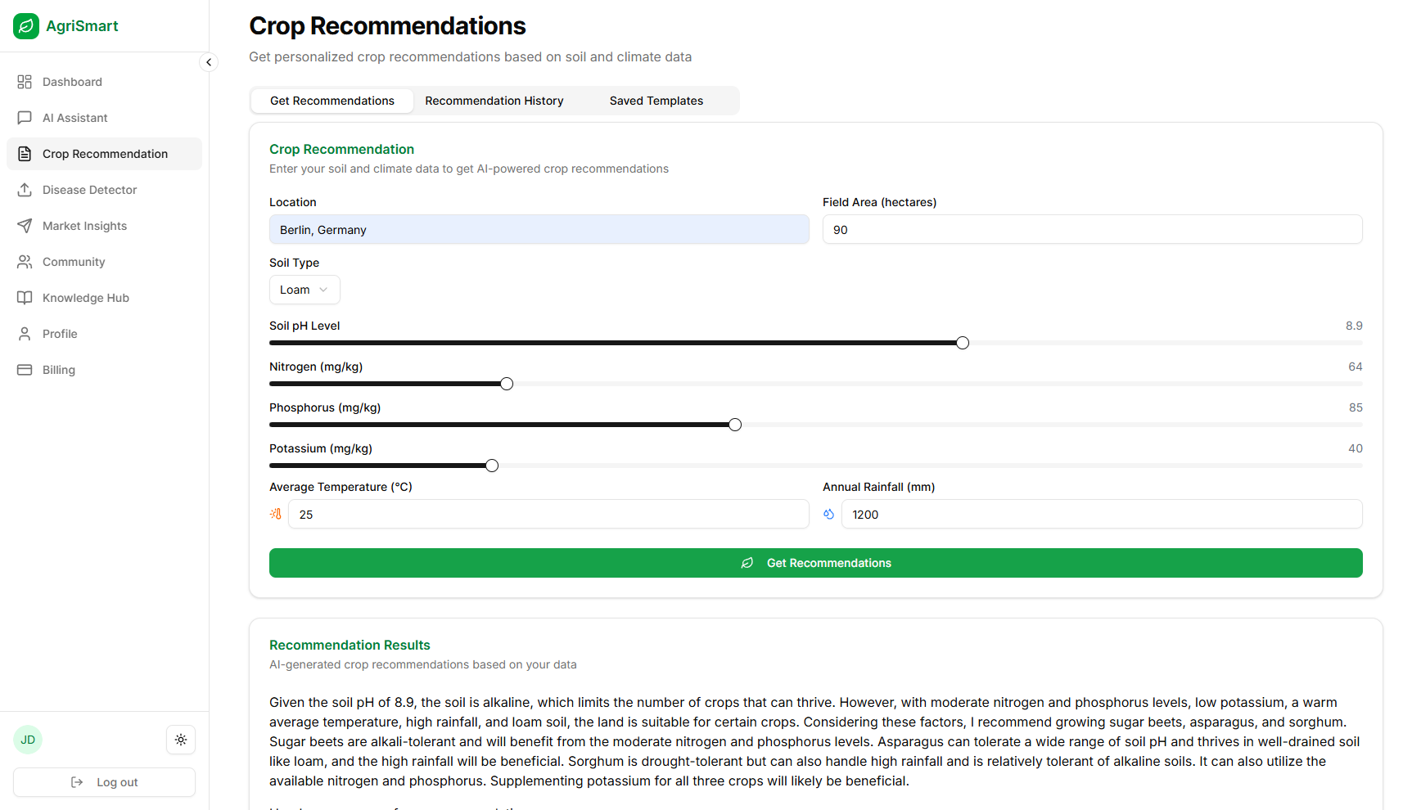Click the Community people icon
Screen dimensions: 1421x810
click(25, 262)
